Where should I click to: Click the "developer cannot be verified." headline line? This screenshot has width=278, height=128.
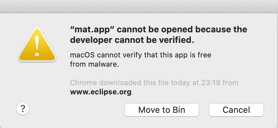point(132,40)
